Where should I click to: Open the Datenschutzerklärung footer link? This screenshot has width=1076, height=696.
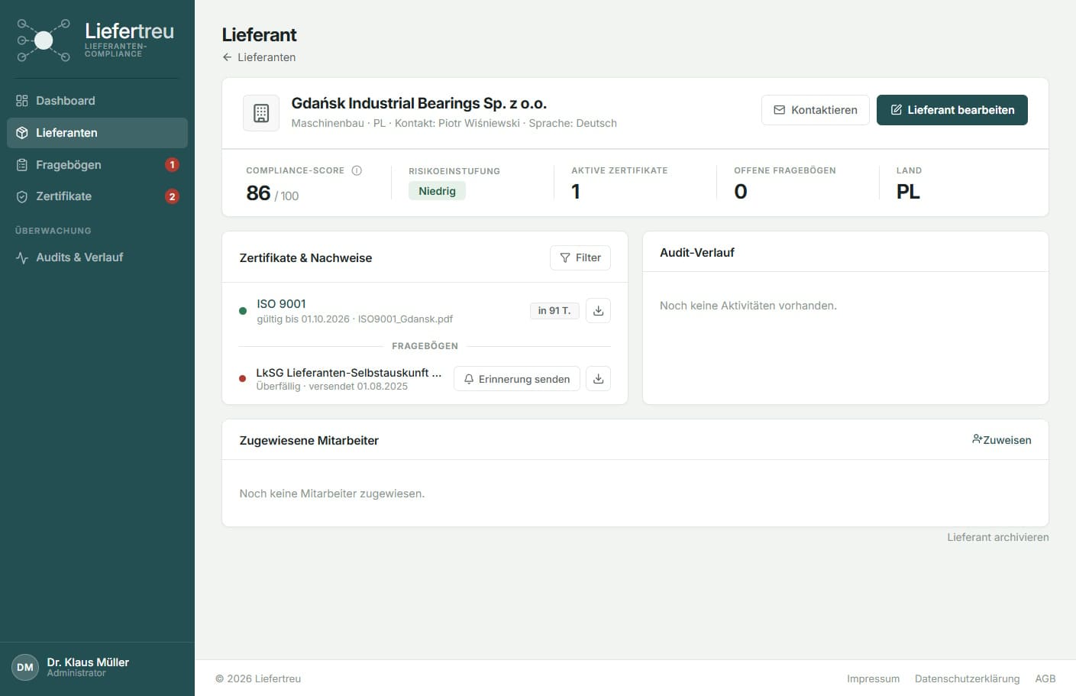coord(967,678)
